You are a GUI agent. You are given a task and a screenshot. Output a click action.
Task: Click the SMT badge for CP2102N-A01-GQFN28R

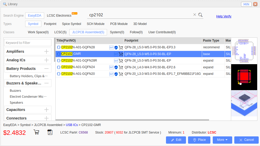pyautogui.click(x=116, y=61)
